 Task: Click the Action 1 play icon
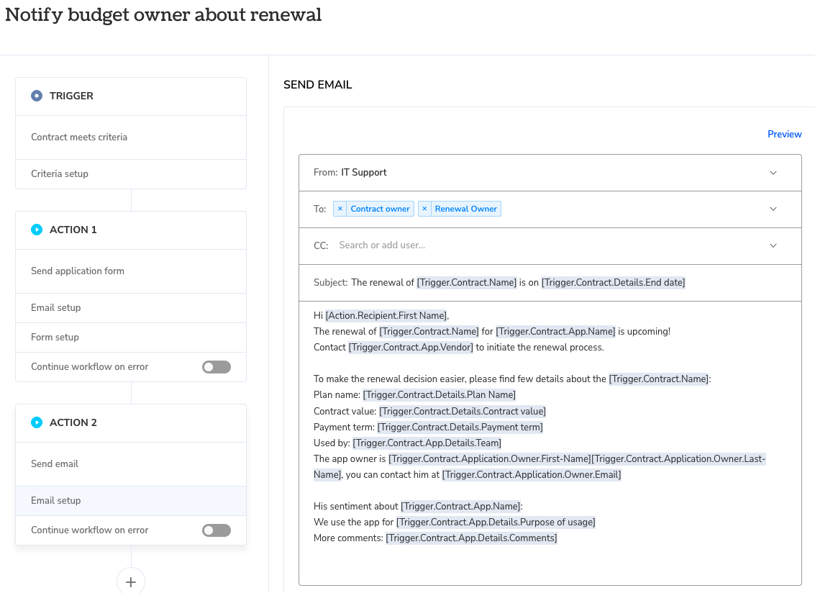(x=37, y=229)
